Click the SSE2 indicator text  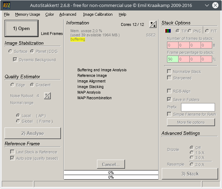[x=151, y=35]
